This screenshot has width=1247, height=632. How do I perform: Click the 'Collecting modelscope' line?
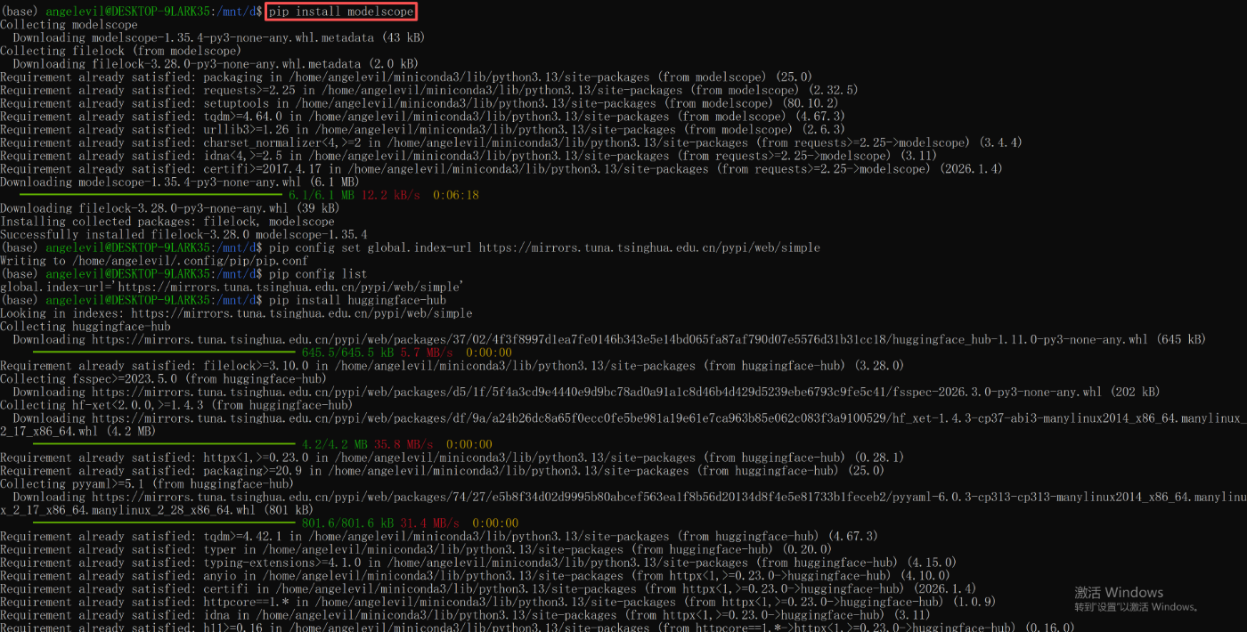pos(69,25)
